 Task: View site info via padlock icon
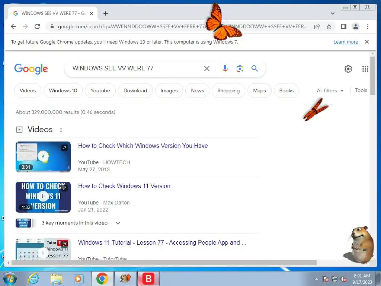point(52,26)
